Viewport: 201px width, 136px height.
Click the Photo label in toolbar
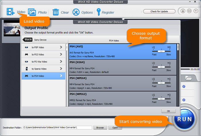[42, 12]
